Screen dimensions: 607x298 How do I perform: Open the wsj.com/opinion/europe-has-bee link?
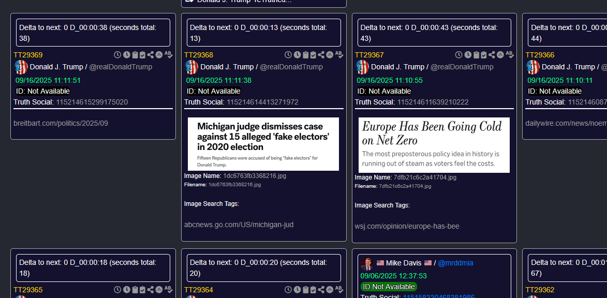coord(407,227)
